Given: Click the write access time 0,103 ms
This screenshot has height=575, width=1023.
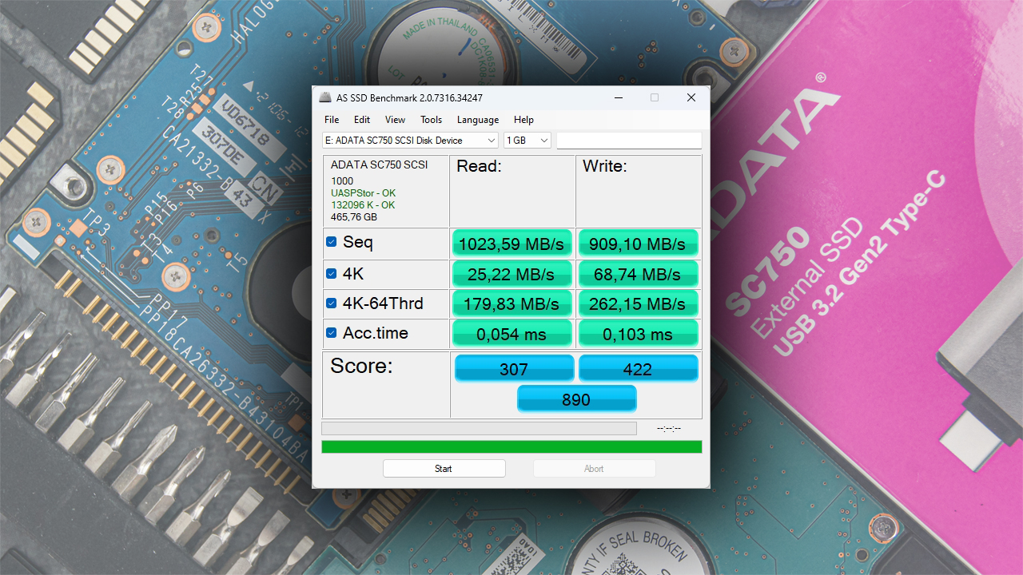Looking at the screenshot, I should coord(639,334).
